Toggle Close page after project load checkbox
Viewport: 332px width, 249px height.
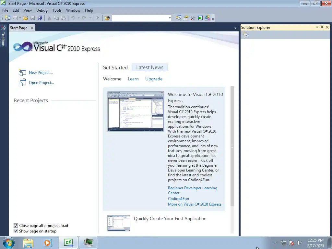click(x=16, y=226)
